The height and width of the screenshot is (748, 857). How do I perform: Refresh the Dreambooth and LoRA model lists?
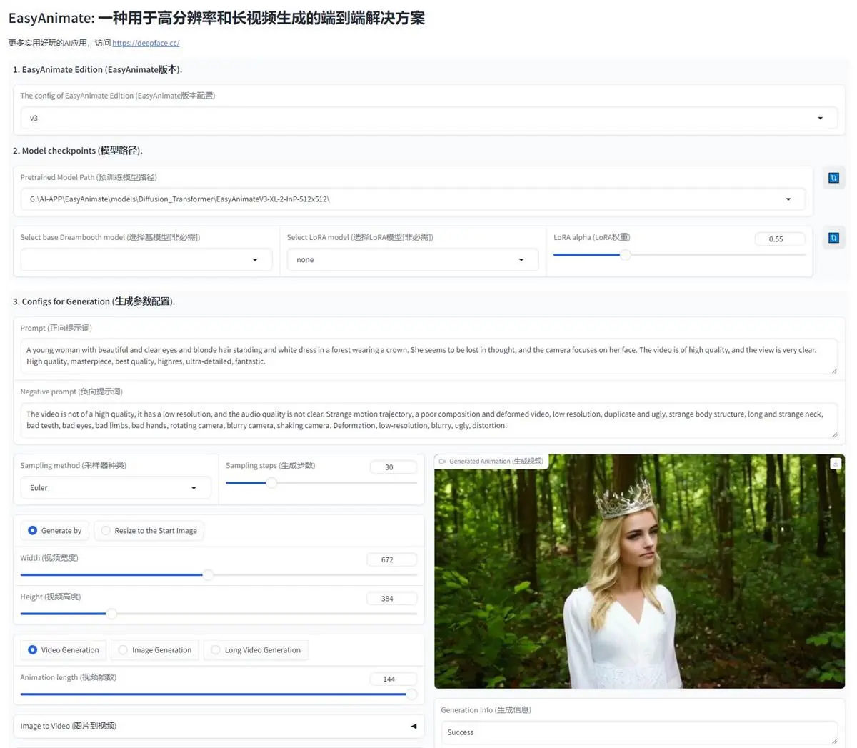pos(833,238)
